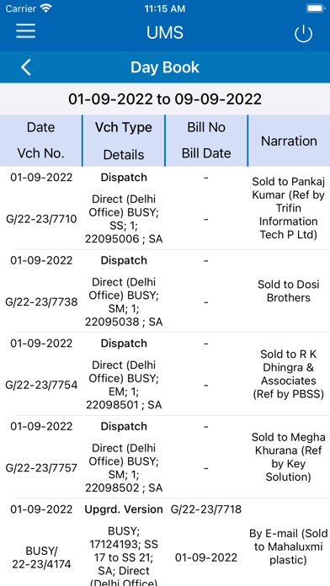Image resolution: width=330 pixels, height=586 pixels.
Task: Open voucher G/22-23/7754
Action: coord(41,385)
